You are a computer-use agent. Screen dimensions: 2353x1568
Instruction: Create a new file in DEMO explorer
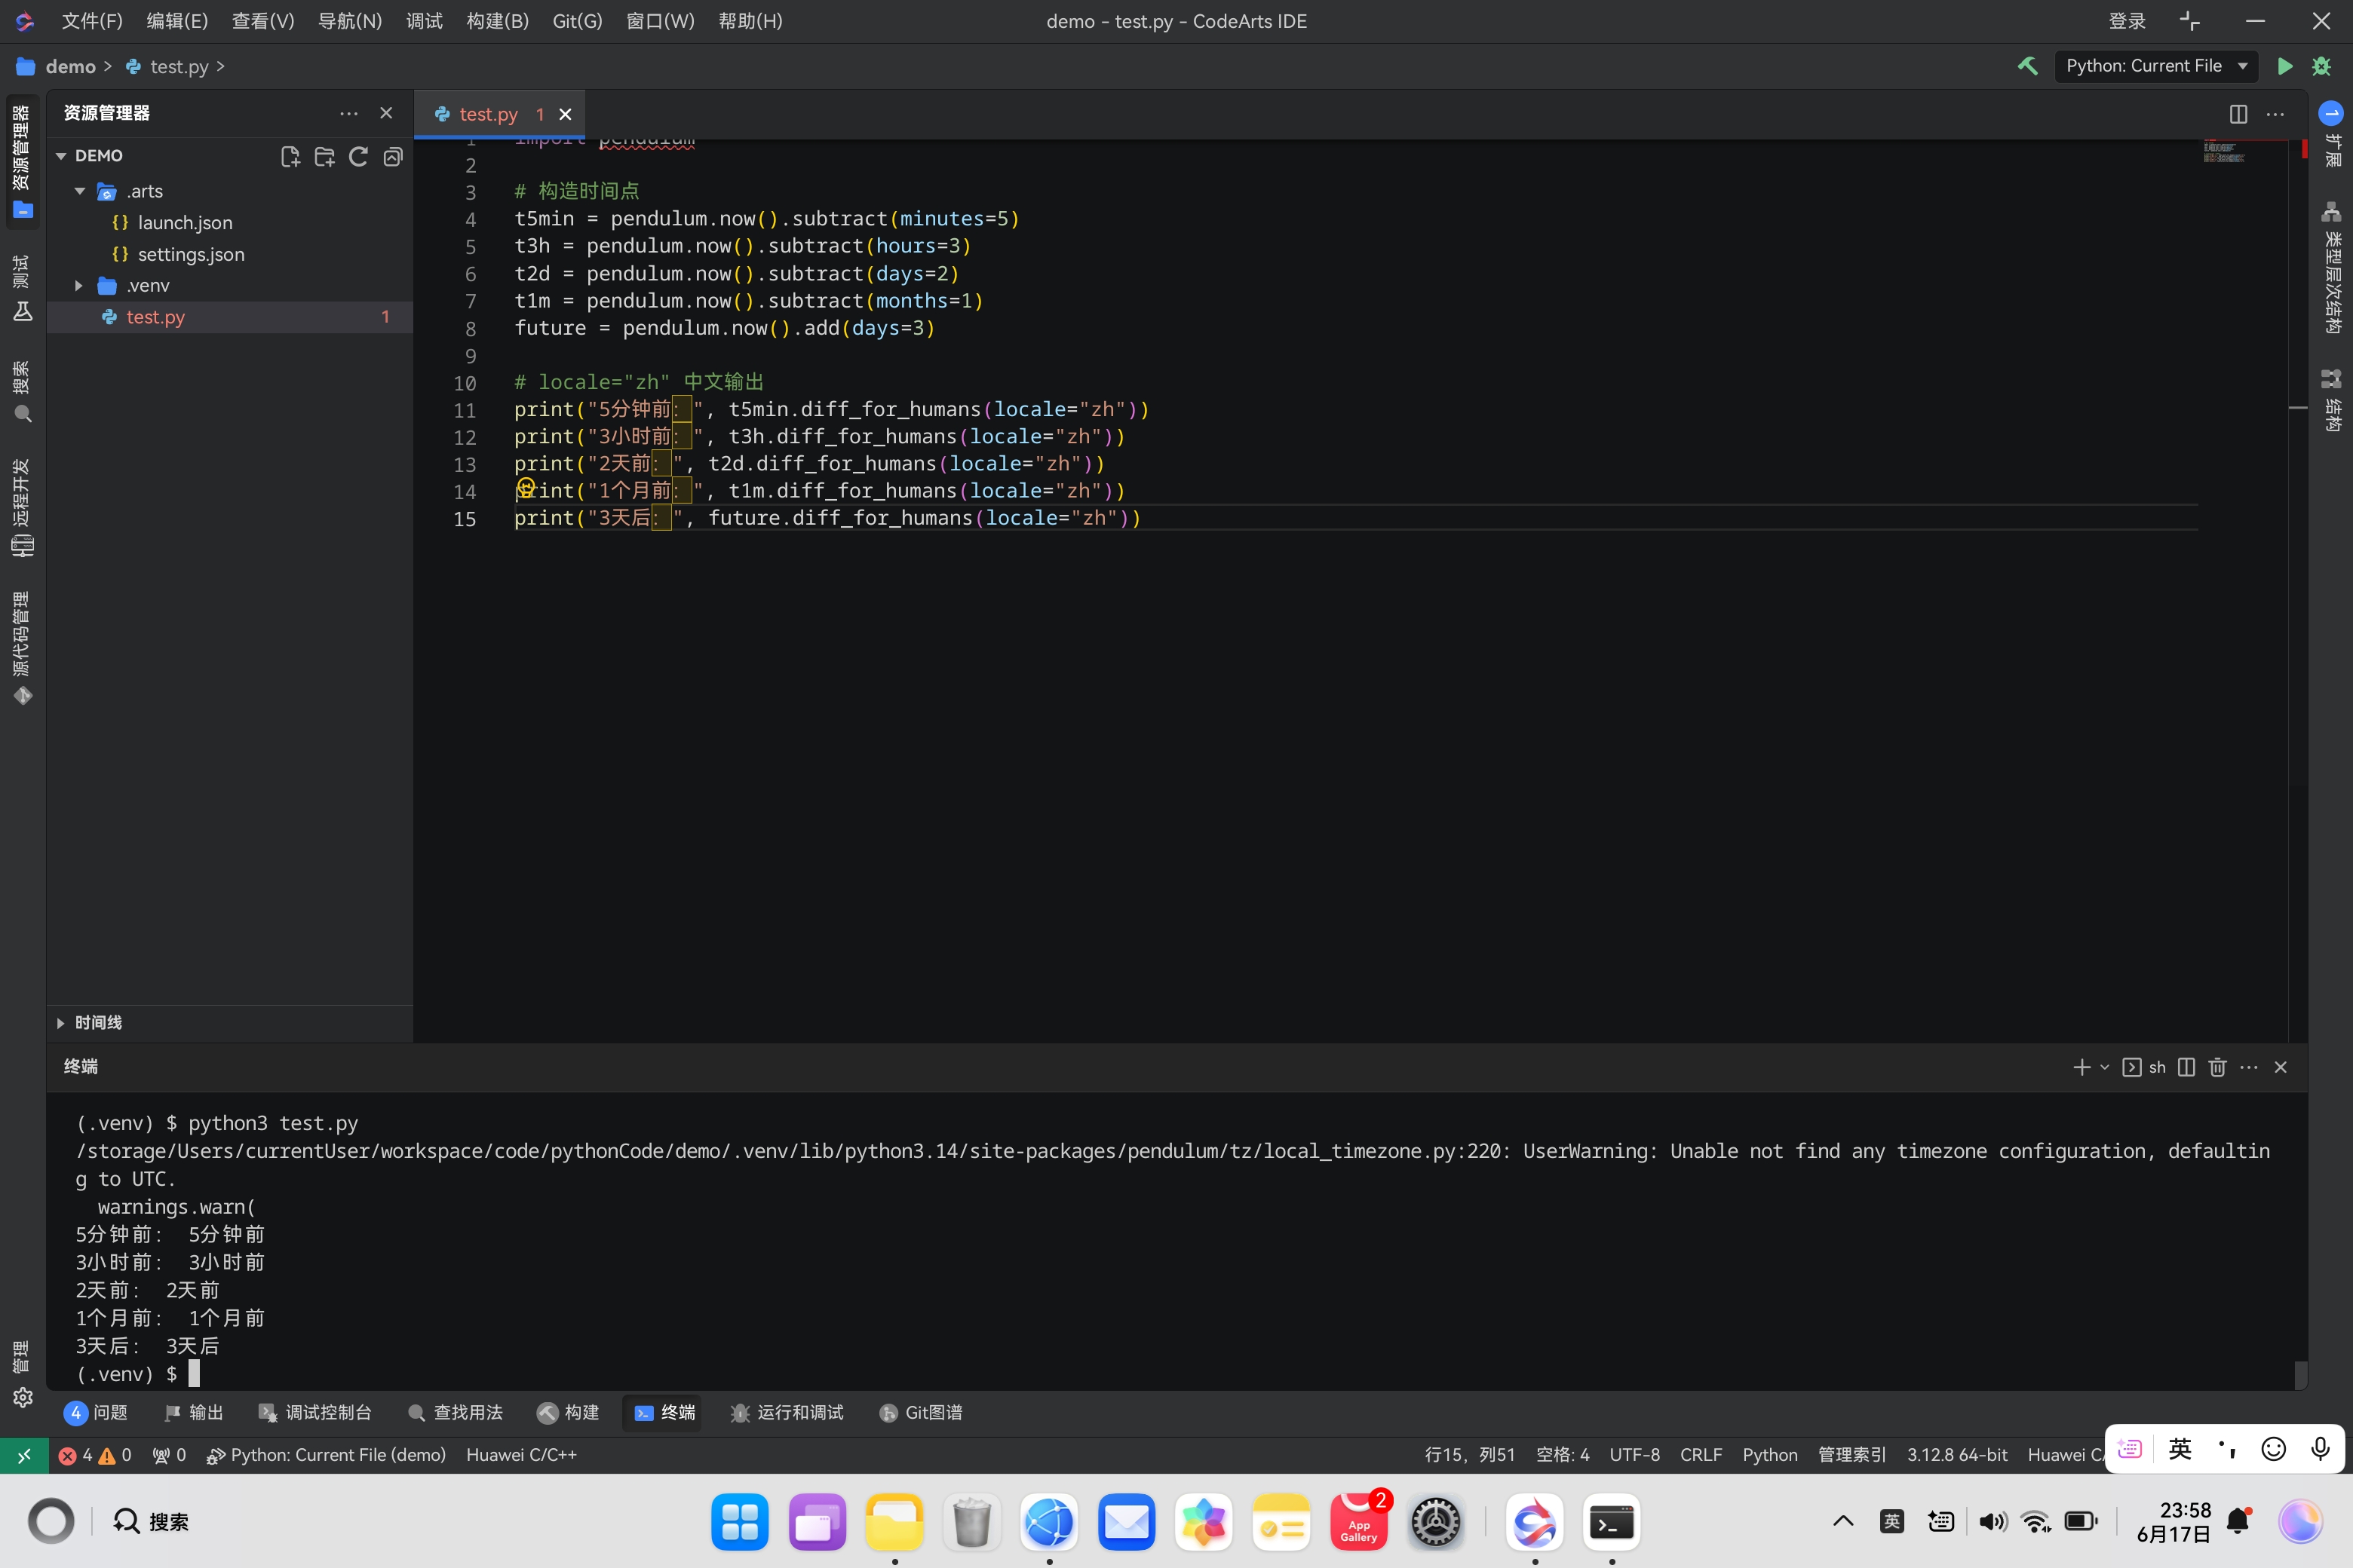tap(290, 156)
